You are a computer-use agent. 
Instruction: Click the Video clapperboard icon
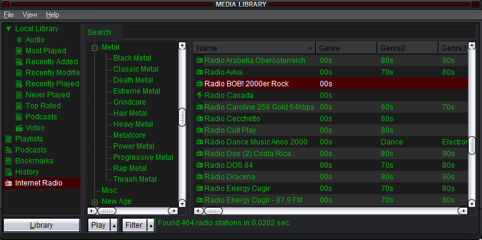(19, 128)
